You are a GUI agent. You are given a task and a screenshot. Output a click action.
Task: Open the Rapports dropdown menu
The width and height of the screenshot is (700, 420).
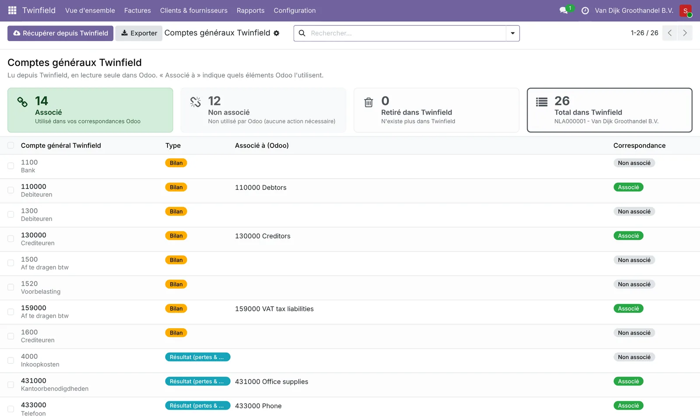point(251,10)
